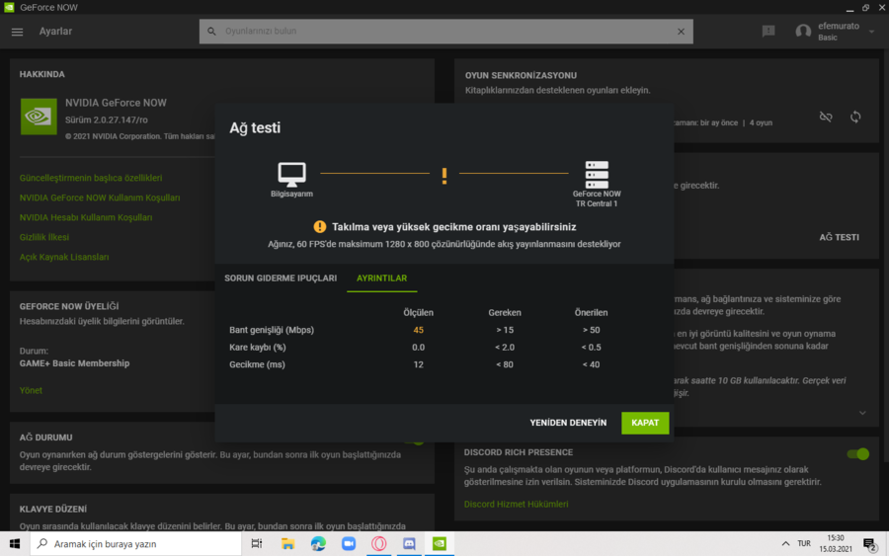Image resolution: width=889 pixels, height=556 pixels.
Task: Click the TUR language indicator
Action: click(x=804, y=544)
